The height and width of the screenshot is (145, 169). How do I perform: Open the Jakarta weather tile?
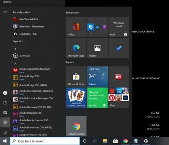pyautogui.click(x=97, y=76)
